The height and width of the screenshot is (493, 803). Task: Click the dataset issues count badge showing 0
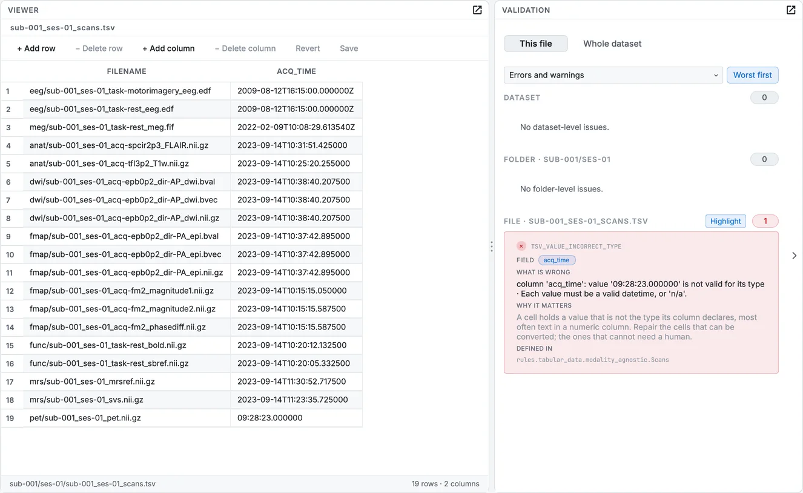pos(764,98)
